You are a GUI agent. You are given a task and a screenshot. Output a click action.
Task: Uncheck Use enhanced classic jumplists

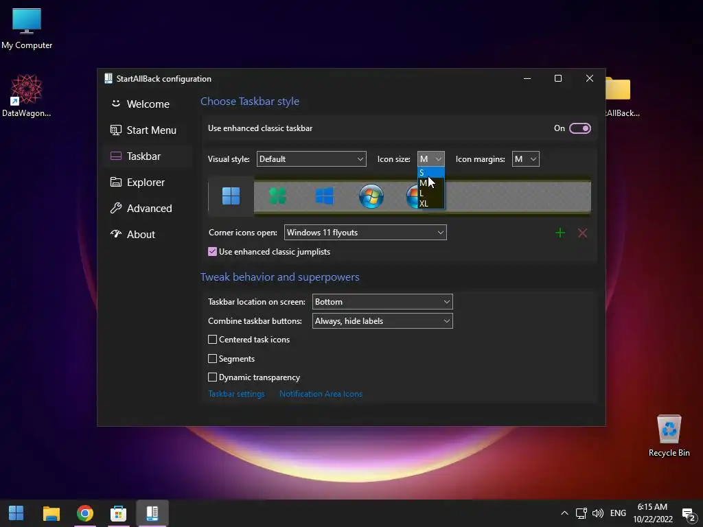tap(213, 251)
